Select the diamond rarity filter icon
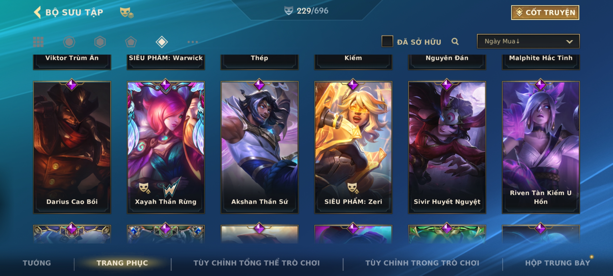The width and height of the screenshot is (613, 276). click(x=162, y=42)
